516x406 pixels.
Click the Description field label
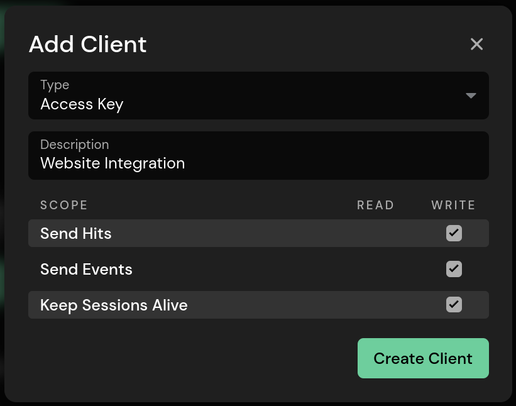74,145
